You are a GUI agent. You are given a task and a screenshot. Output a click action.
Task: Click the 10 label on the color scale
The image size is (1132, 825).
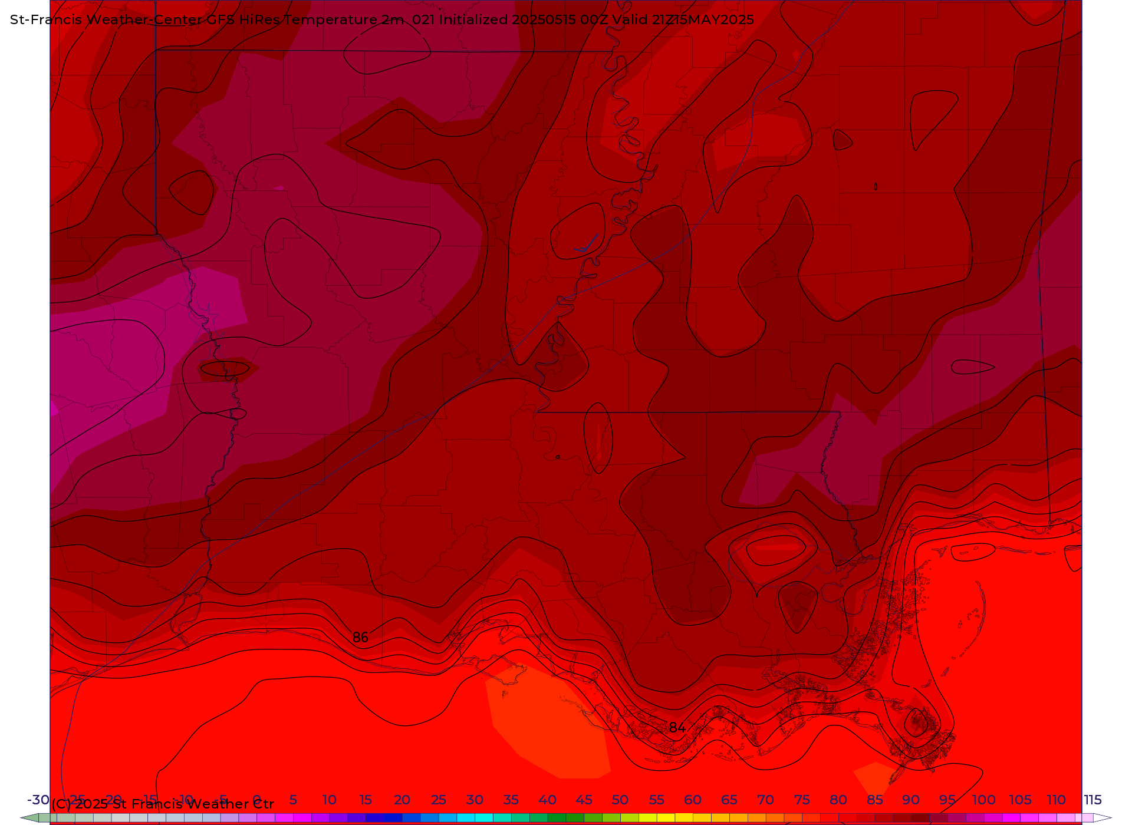330,800
